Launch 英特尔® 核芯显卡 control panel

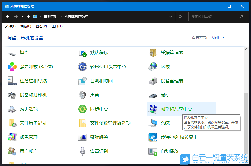182,137
